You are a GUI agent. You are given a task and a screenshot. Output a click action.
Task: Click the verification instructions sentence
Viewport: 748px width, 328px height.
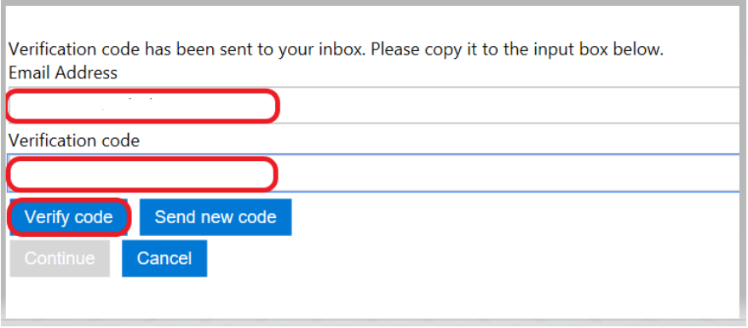pyautogui.click(x=337, y=49)
